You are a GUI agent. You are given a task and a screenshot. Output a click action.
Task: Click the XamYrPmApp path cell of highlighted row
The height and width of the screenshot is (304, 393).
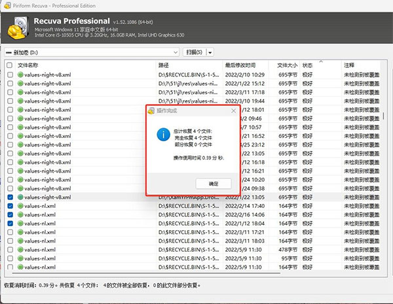(x=189, y=197)
